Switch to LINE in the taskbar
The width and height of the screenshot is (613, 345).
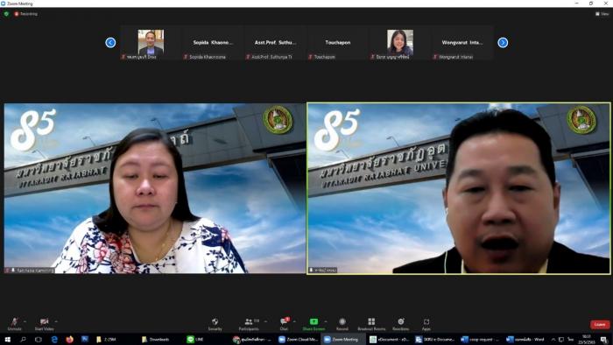(x=195, y=340)
